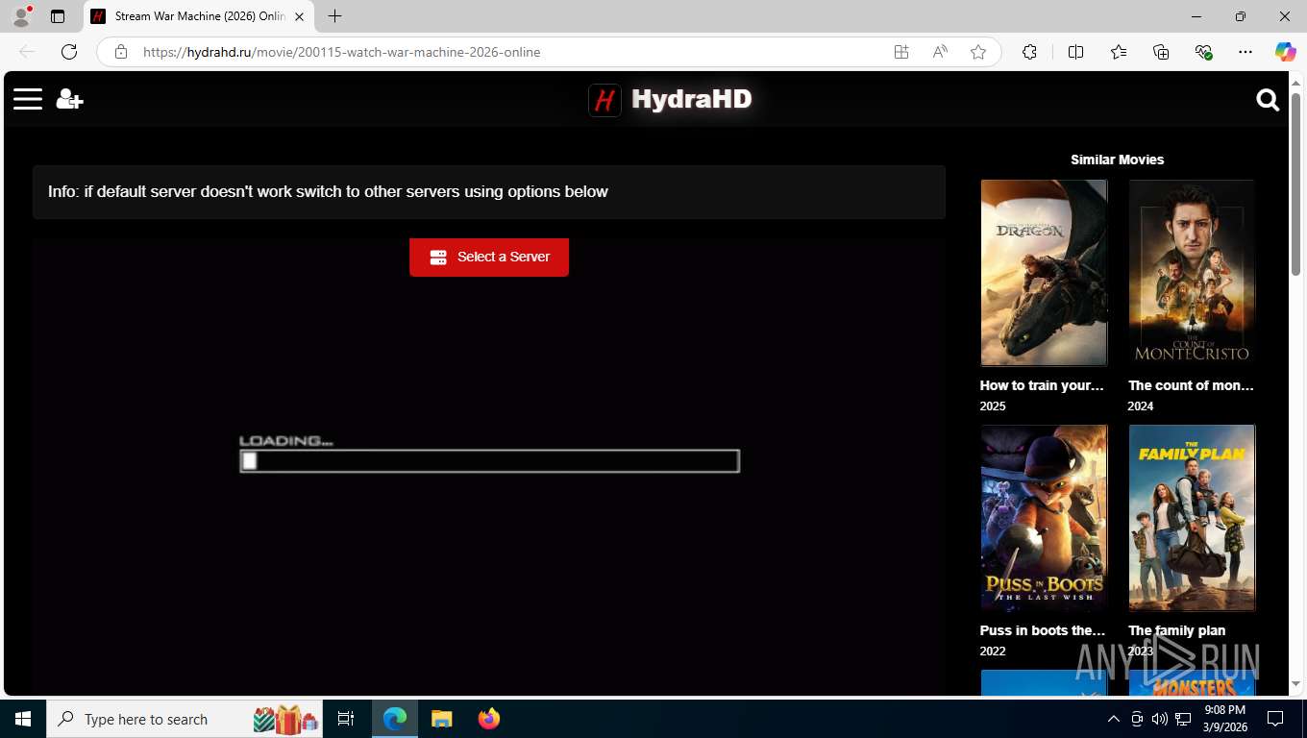This screenshot has width=1307, height=738.
Task: Select the Stream War Machine tab
Action: 199,16
